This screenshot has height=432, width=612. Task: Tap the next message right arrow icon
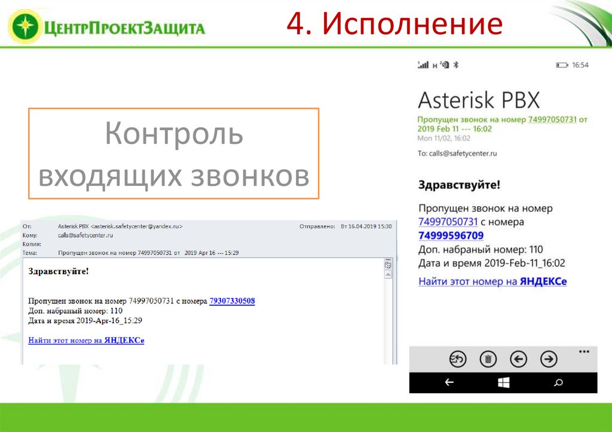coord(549,359)
